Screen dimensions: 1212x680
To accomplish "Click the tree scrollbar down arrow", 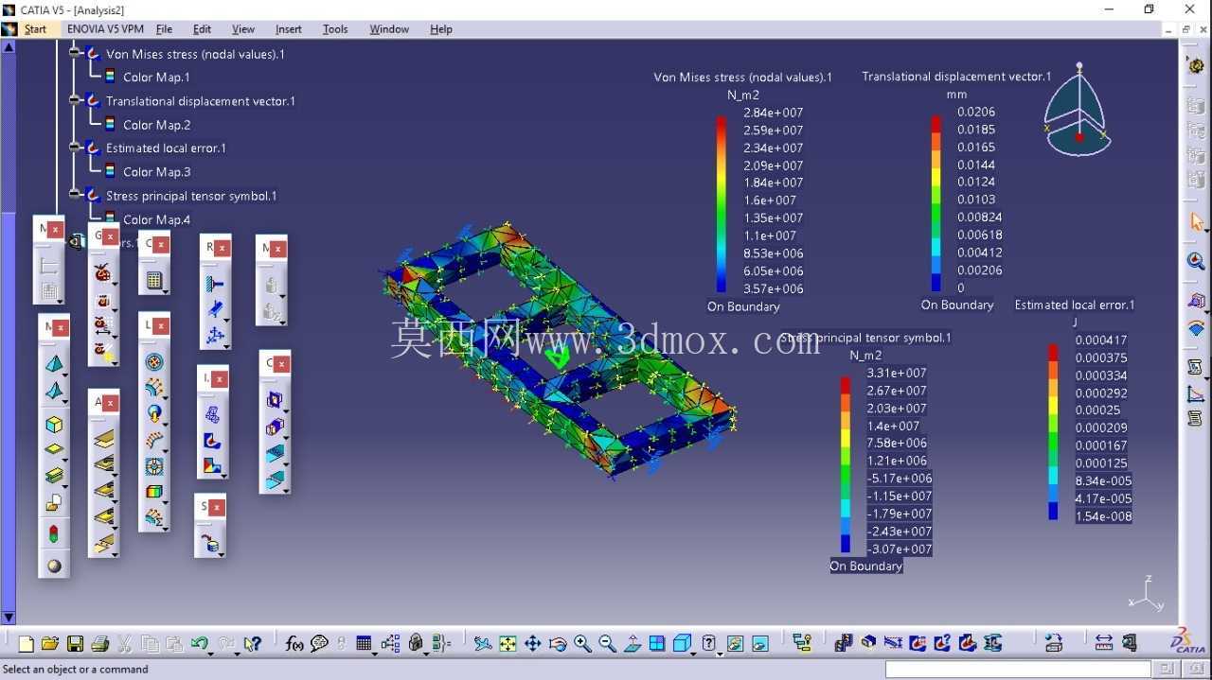I will pos(9,618).
